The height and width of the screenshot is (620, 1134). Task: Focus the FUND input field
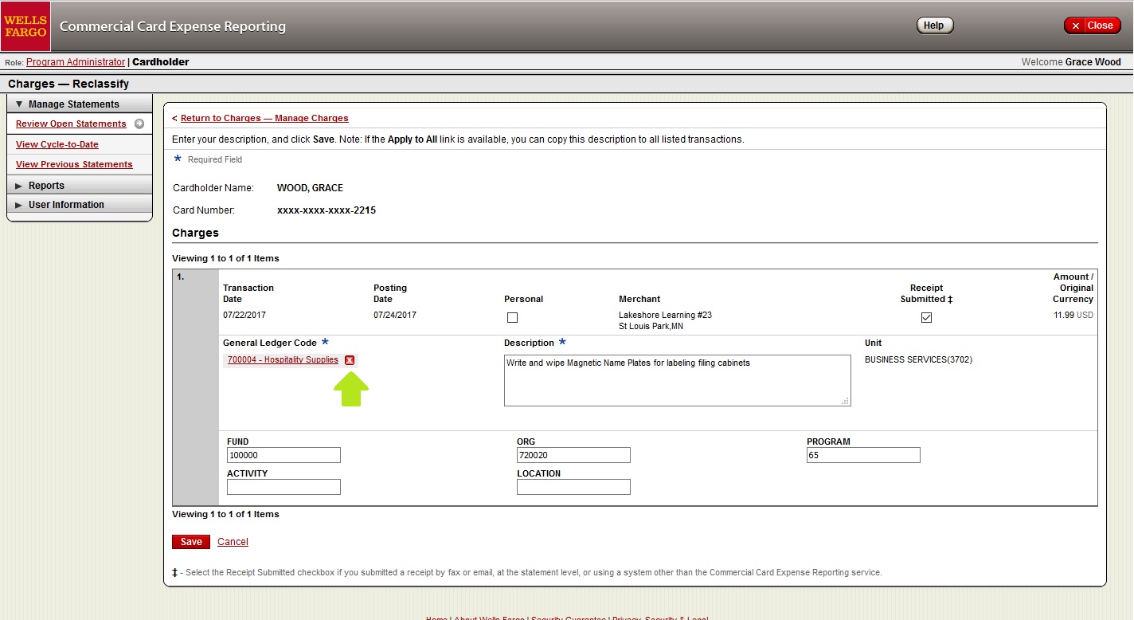click(283, 455)
